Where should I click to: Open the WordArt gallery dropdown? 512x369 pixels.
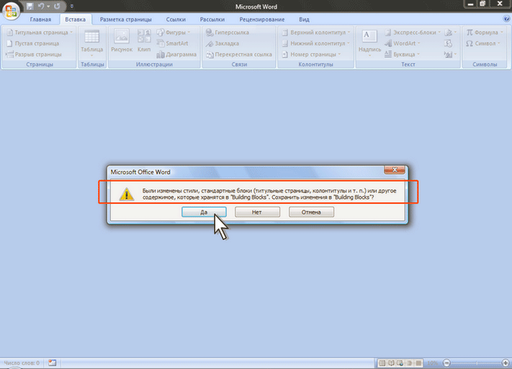point(403,43)
